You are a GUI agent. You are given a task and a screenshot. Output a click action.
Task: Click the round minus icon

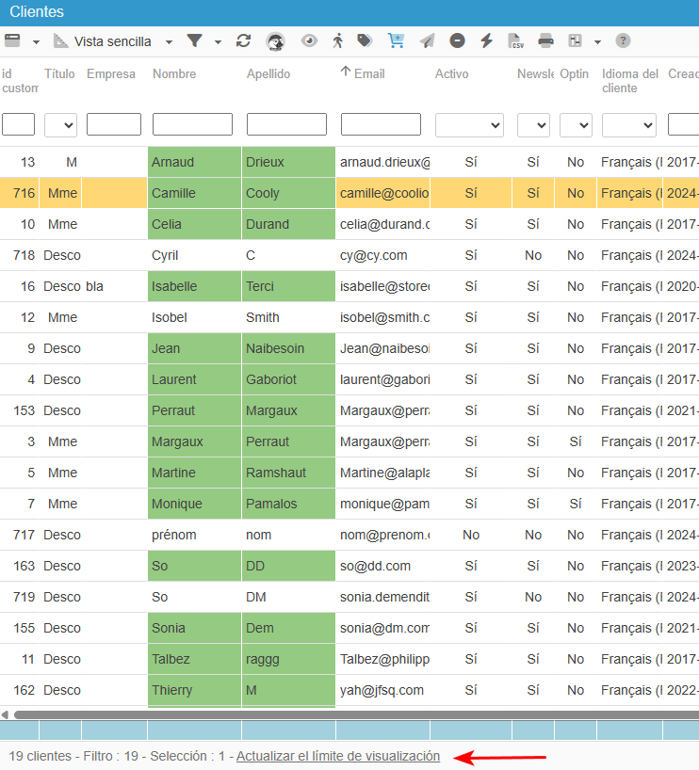click(x=457, y=40)
